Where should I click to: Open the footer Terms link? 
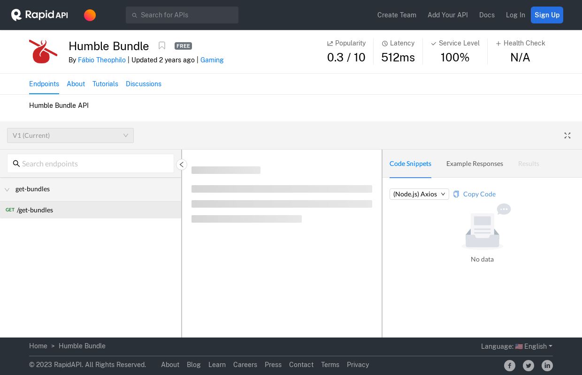330,365
